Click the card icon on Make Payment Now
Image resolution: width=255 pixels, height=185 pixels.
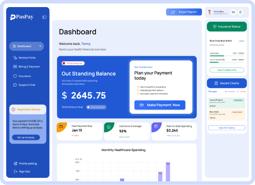pyautogui.click(x=142, y=105)
